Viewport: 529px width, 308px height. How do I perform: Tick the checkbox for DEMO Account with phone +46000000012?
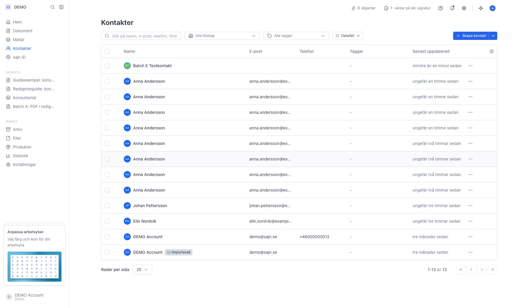[x=107, y=237]
